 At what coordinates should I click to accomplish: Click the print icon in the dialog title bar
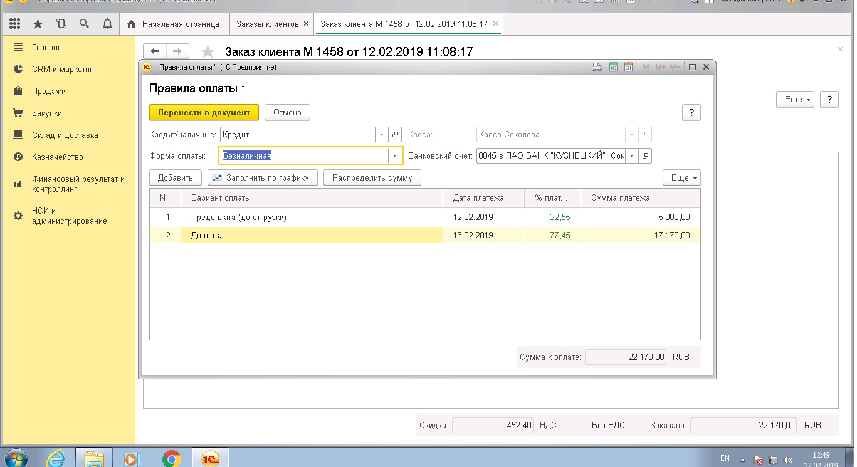[597, 67]
